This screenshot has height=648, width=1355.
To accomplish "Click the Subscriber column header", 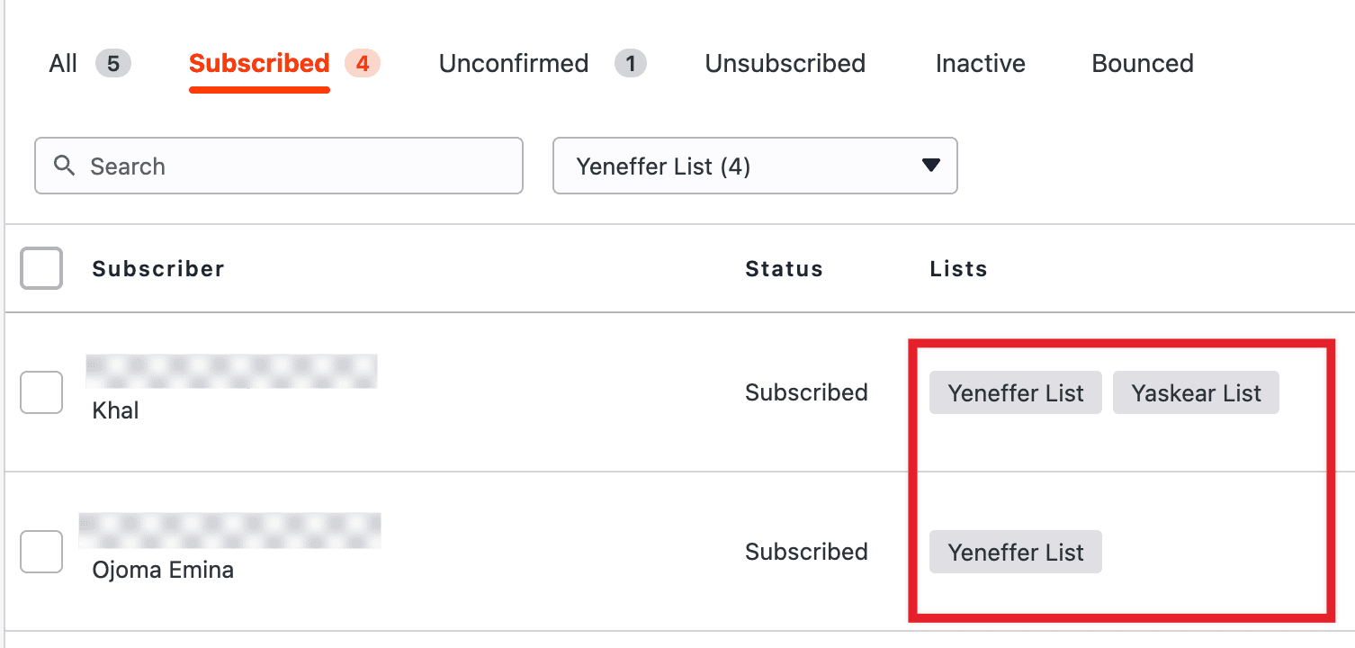I will click(x=158, y=269).
